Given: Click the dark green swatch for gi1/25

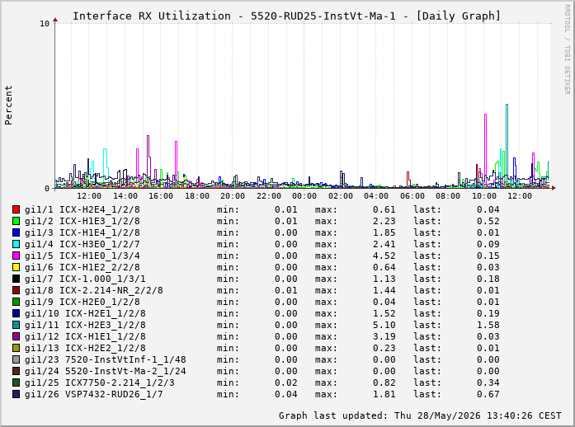Looking at the screenshot, I should pyautogui.click(x=16, y=382).
